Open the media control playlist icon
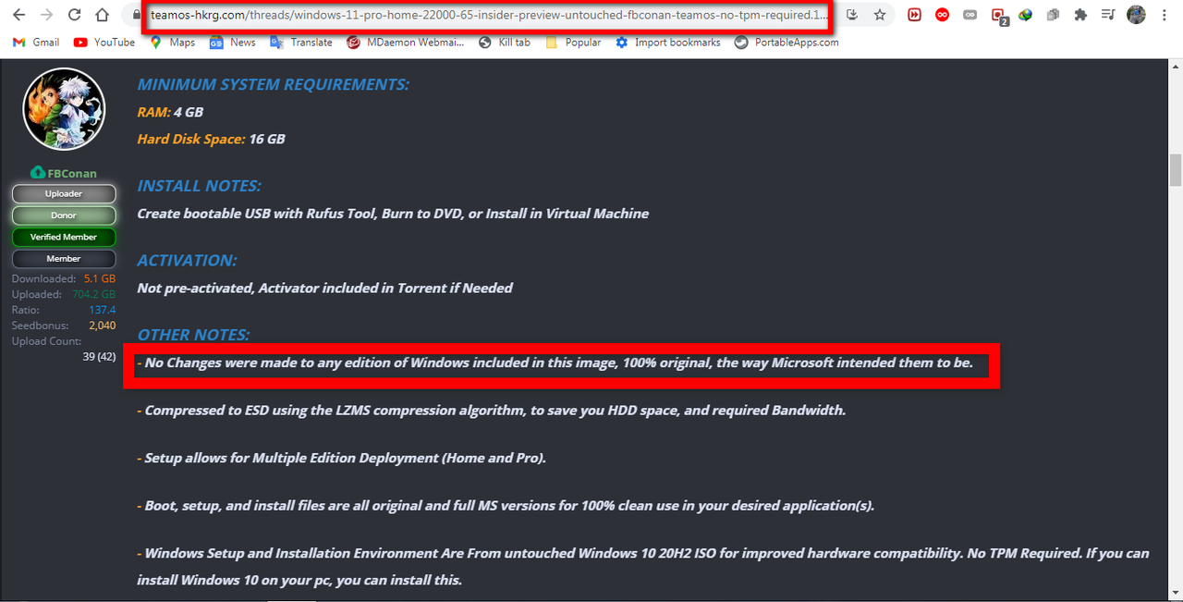Screen dimensions: 1183x602 click(1108, 15)
